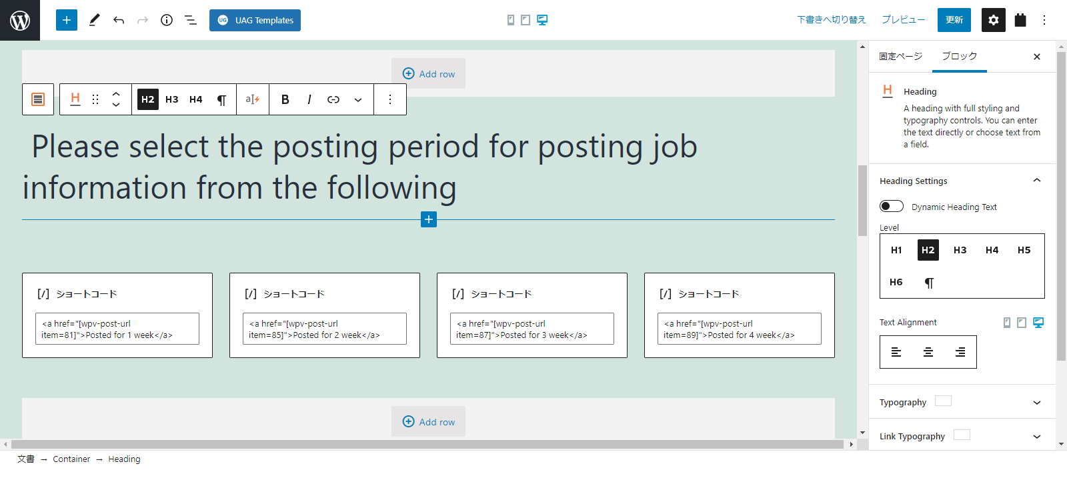
Task: Enable the Dynamic Heading Text toggle
Action: 892,206
